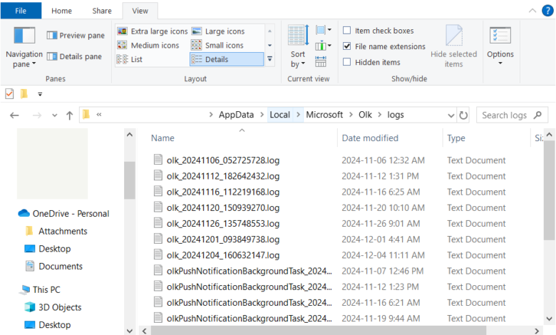
Task: Click the horizontal scrollbar of file list
Action: 319,331
